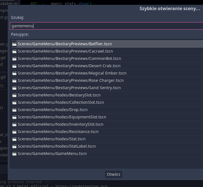Image resolution: width=203 pixels, height=187 pixels.
Task: Focus the Szukaj search field
Action: click(x=106, y=26)
